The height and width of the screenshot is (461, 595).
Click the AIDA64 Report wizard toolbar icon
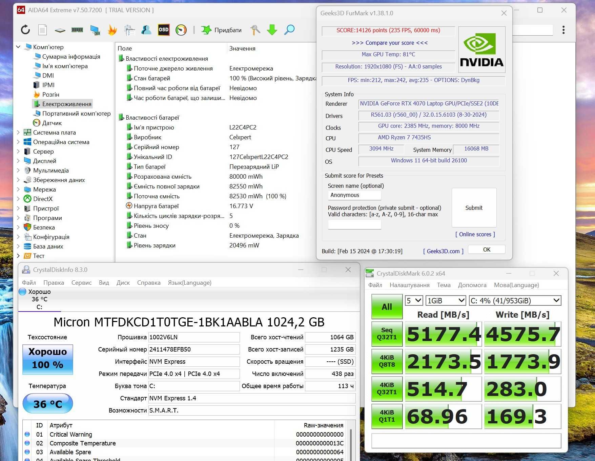coord(129,30)
